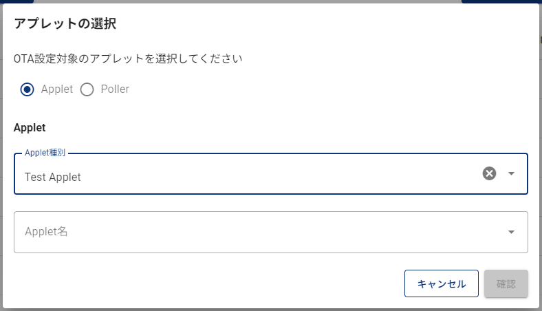The width and height of the screenshot is (542, 311).
Task: Click the Test Applet value in Applet種別
Action: (x=52, y=177)
